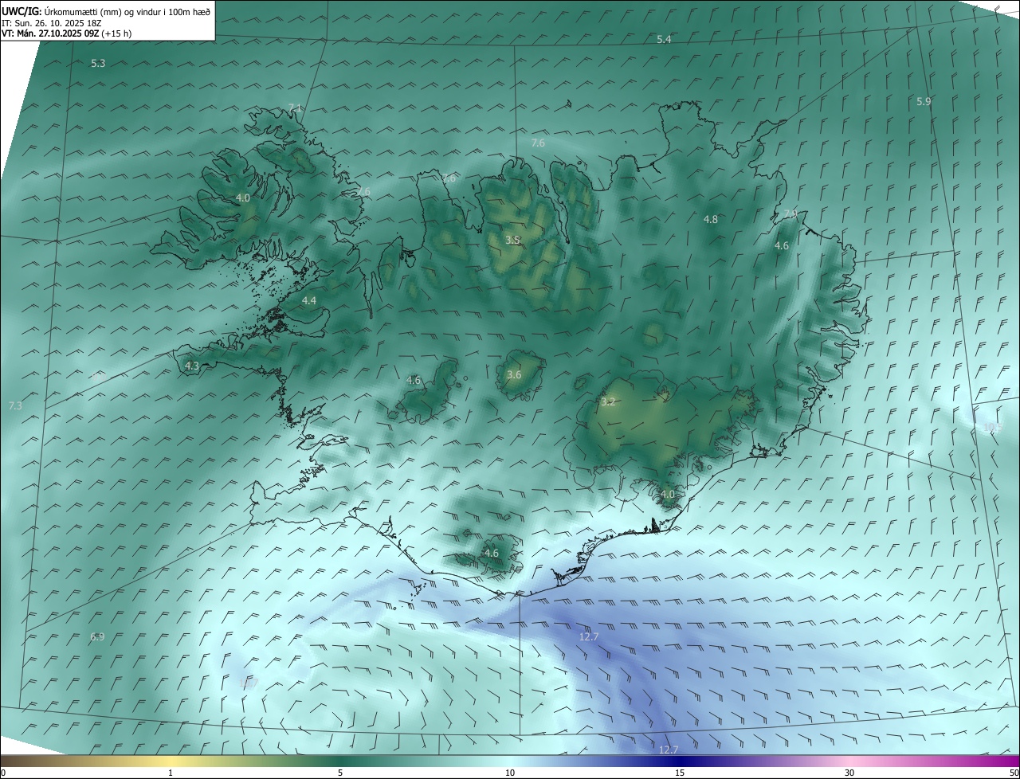Click the 6.9 value label on the map
The width and height of the screenshot is (1020, 779).
[97, 636]
